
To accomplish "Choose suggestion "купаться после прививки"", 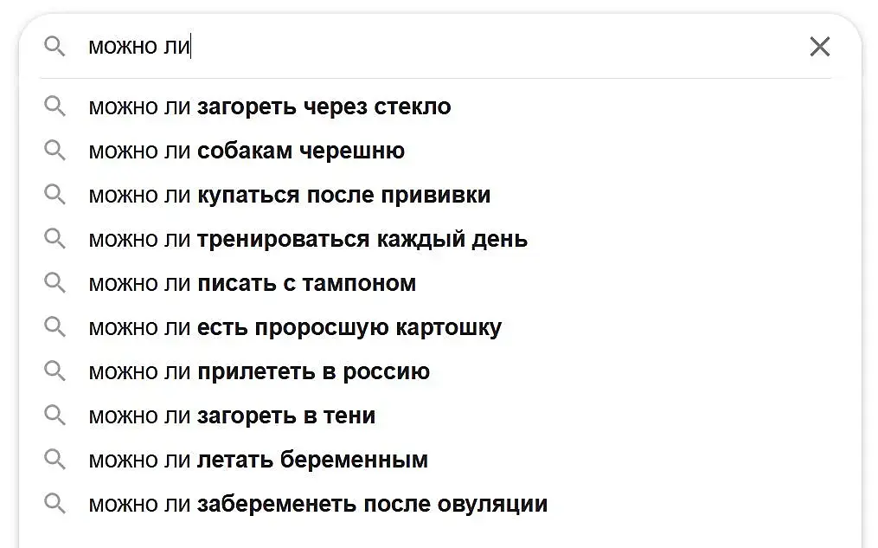I will (x=290, y=195).
